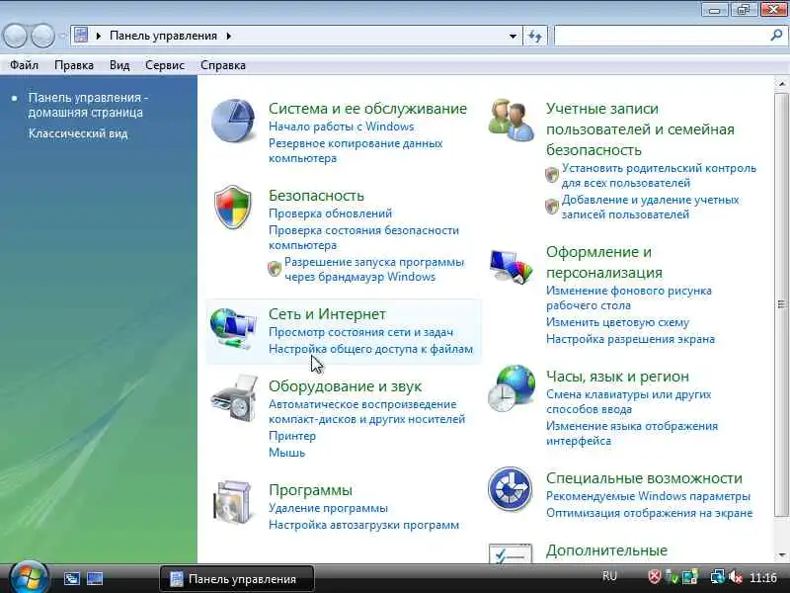
Task: Click the shield icon beside Windows firewall link
Action: tap(275, 269)
